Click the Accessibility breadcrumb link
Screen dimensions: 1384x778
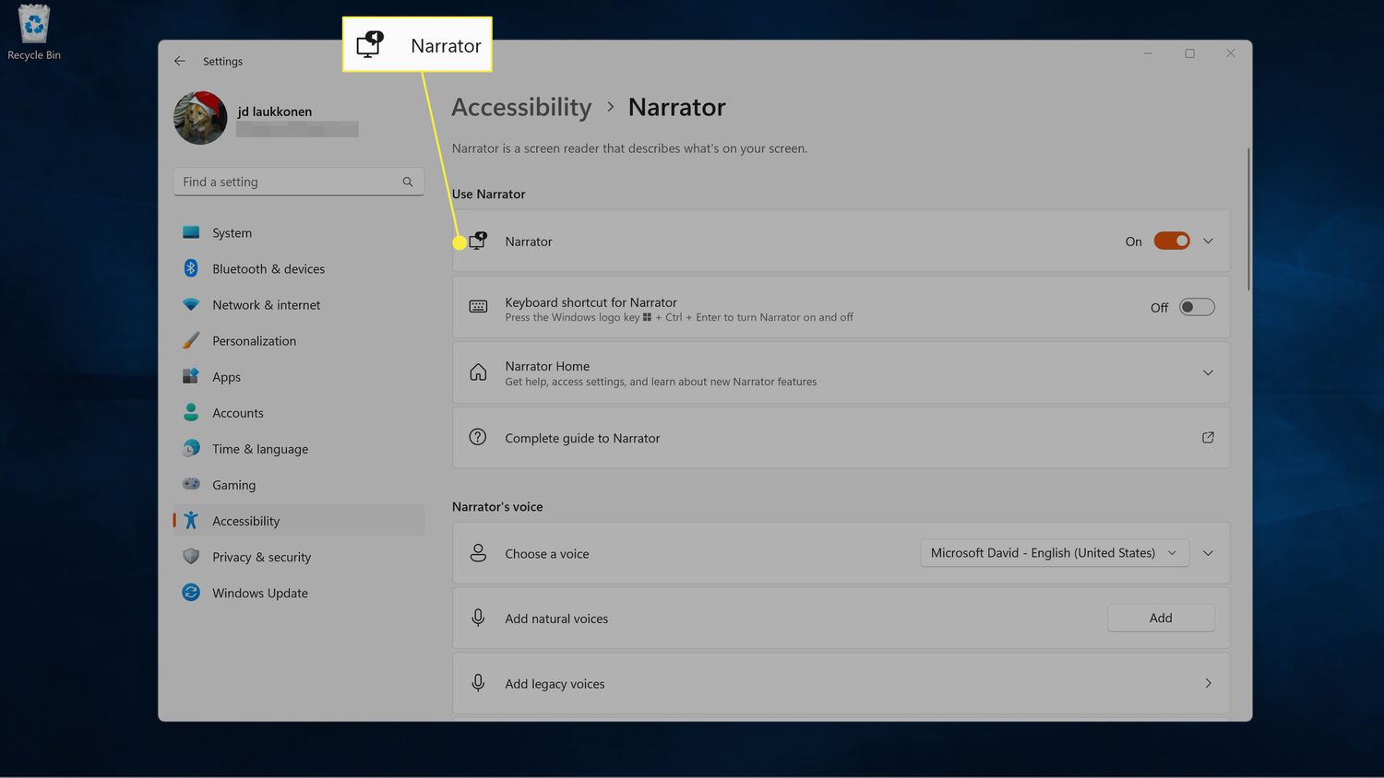(521, 107)
